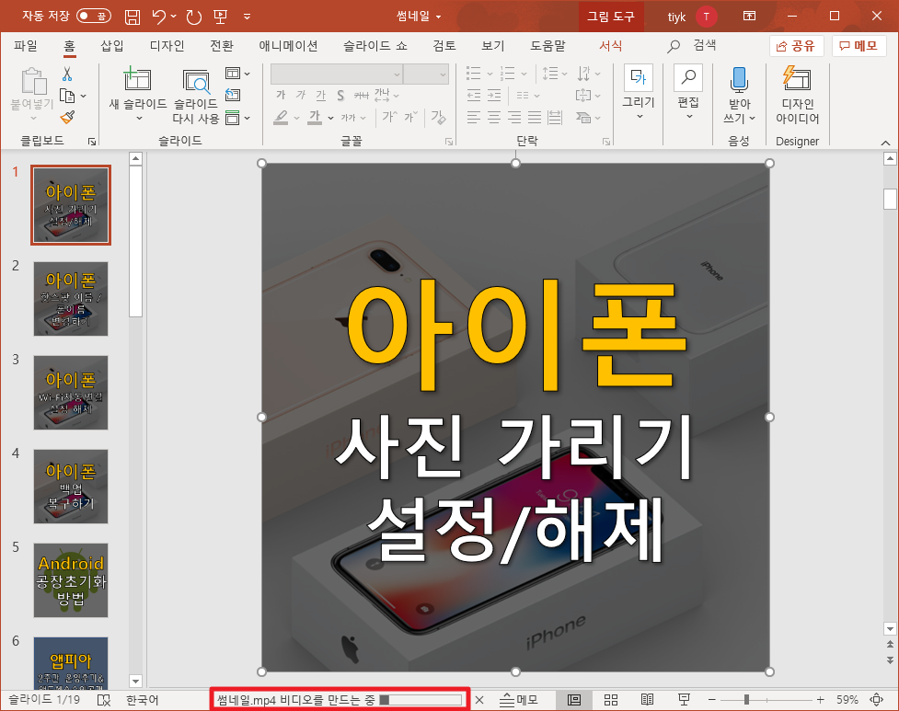Toggle 자동 저장 autosave switch
This screenshot has width=899, height=711.
click(x=94, y=16)
